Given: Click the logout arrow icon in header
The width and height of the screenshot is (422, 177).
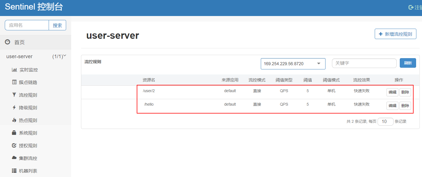Looking at the screenshot, I should [x=411, y=7].
